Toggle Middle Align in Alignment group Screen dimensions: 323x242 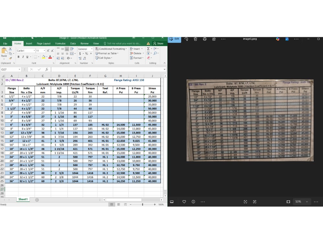pyautogui.click(x=62, y=49)
